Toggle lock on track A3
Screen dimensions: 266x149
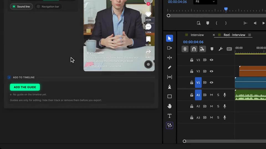pos(192,118)
